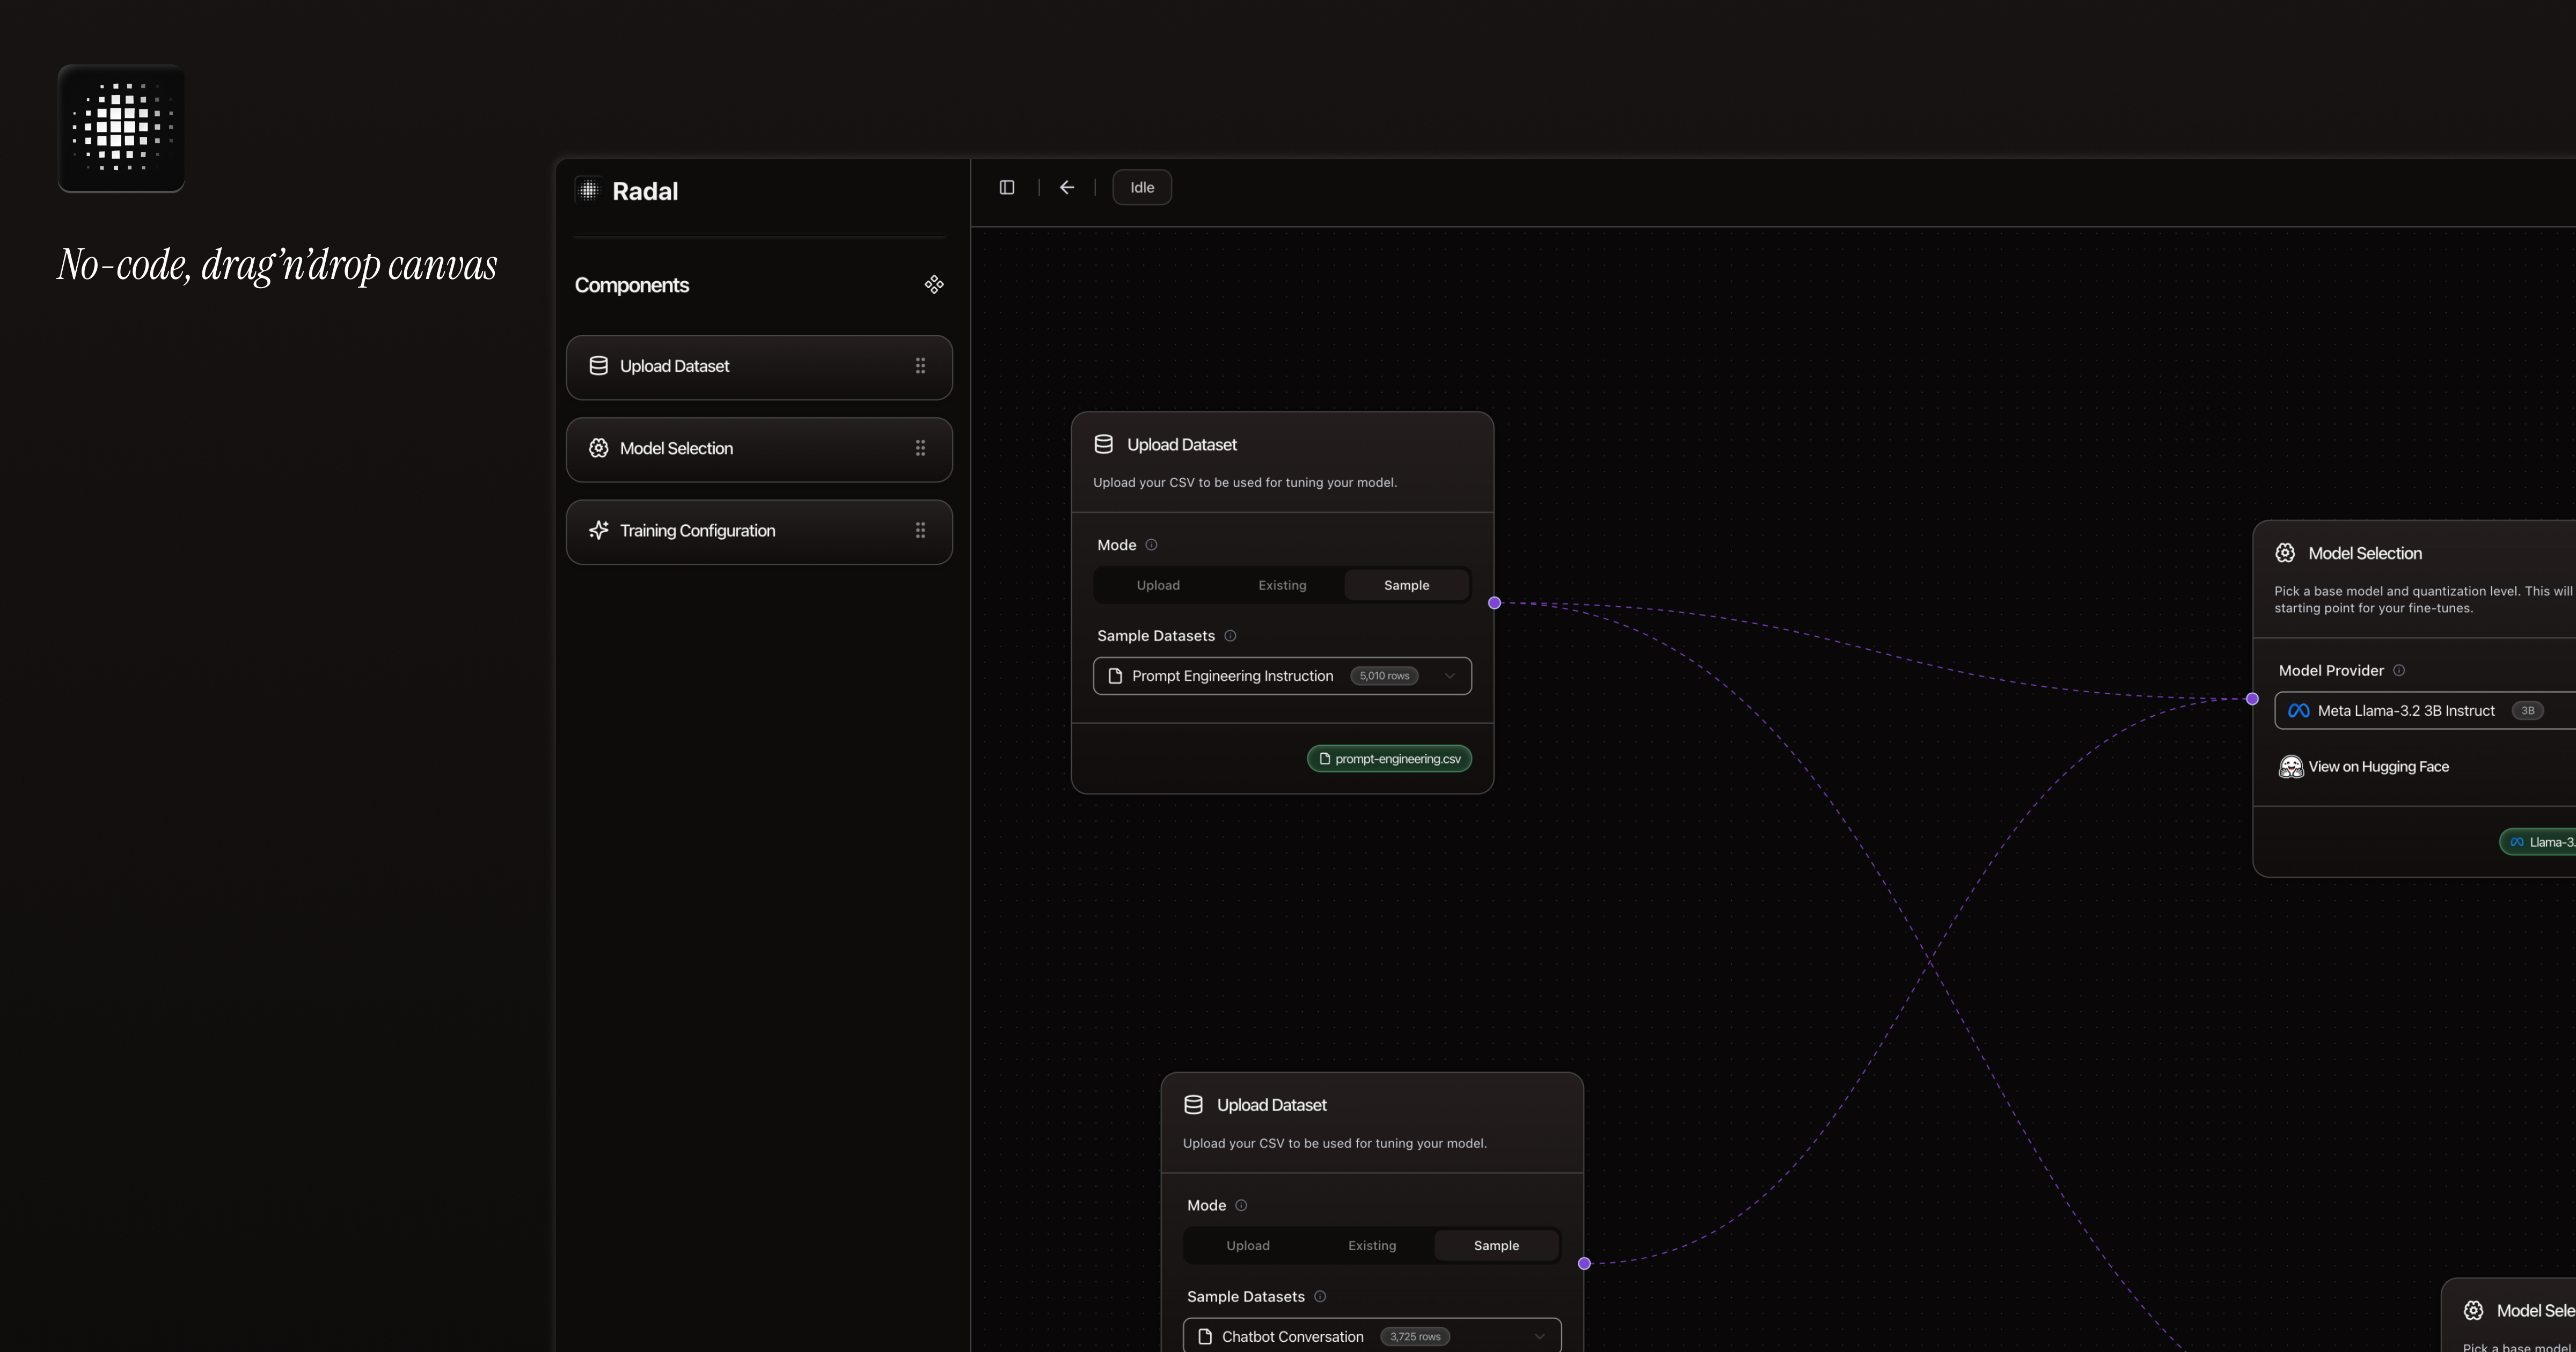
Task: Click the prompt-engineering.csv file chip
Action: pyautogui.click(x=1389, y=759)
